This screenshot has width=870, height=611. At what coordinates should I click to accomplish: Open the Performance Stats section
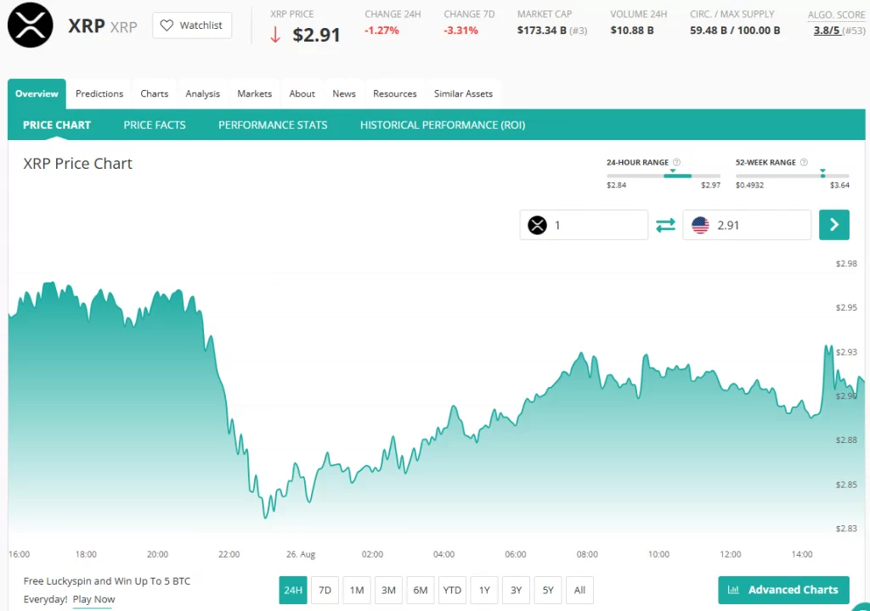(273, 125)
